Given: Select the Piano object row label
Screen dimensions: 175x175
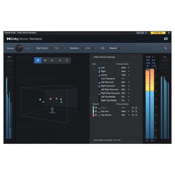Looking at the screenshot, I should (104, 108).
